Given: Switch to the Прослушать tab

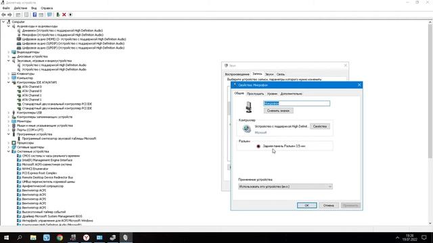Looking at the screenshot, I should point(256,94).
